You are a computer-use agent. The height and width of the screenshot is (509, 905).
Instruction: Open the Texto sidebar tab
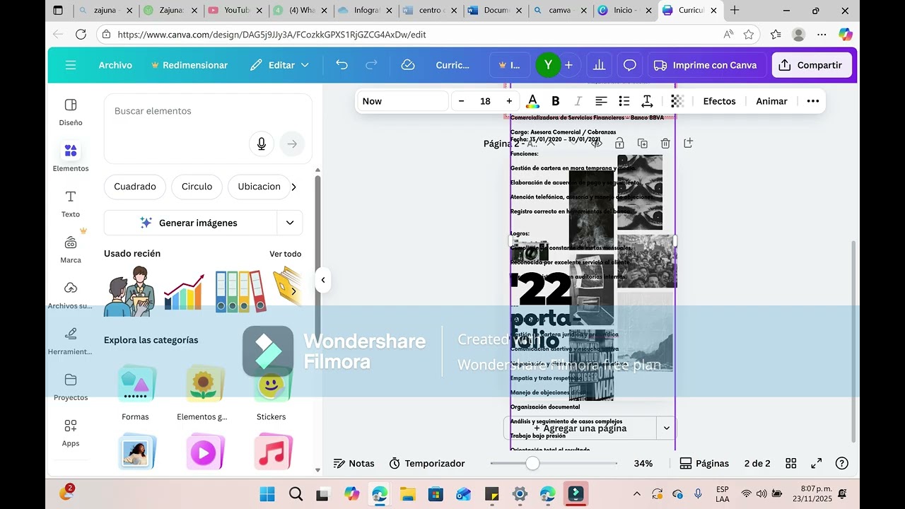(71, 203)
